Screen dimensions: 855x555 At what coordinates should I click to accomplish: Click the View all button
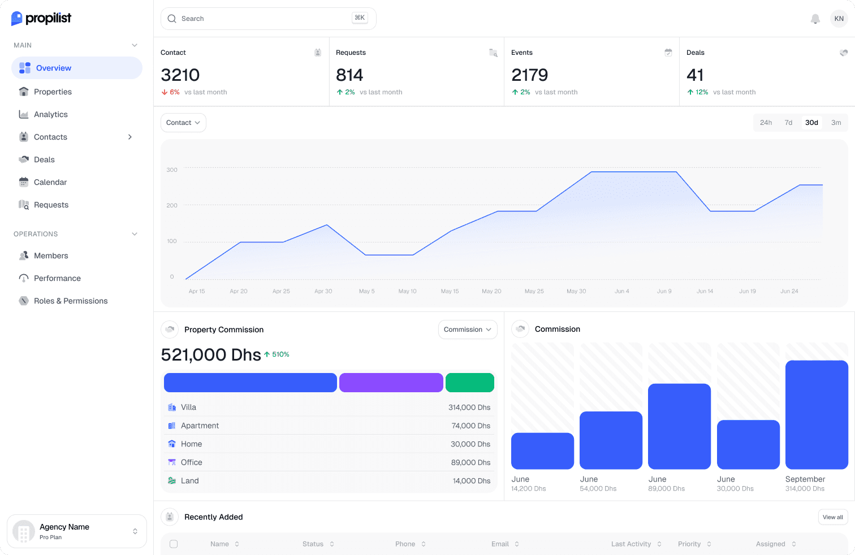pos(832,517)
